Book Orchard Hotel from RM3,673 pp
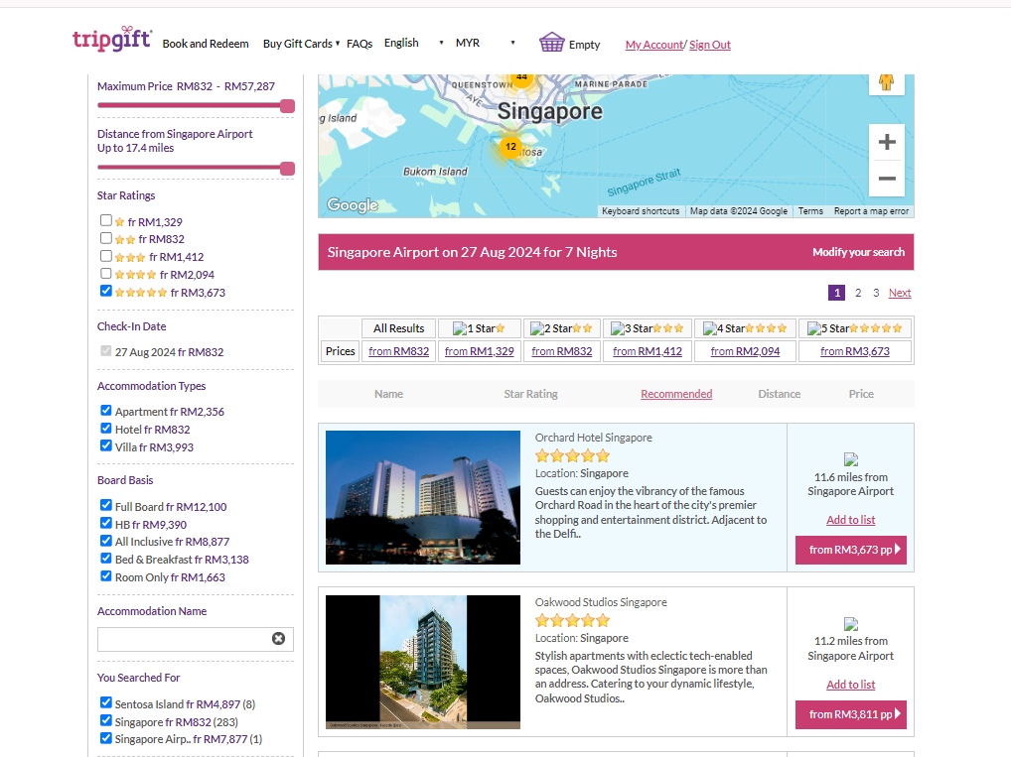The image size is (1011, 757). (850, 550)
